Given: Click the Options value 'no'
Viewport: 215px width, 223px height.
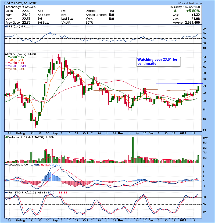Looking at the screenshot, I should pyautogui.click(x=112, y=11).
